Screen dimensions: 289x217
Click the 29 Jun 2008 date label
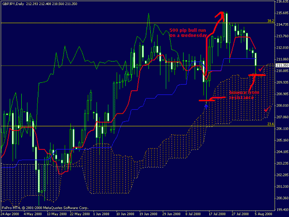[172, 214]
